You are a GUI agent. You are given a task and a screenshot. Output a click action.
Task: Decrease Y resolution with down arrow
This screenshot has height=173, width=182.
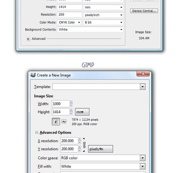click(x=79, y=151)
